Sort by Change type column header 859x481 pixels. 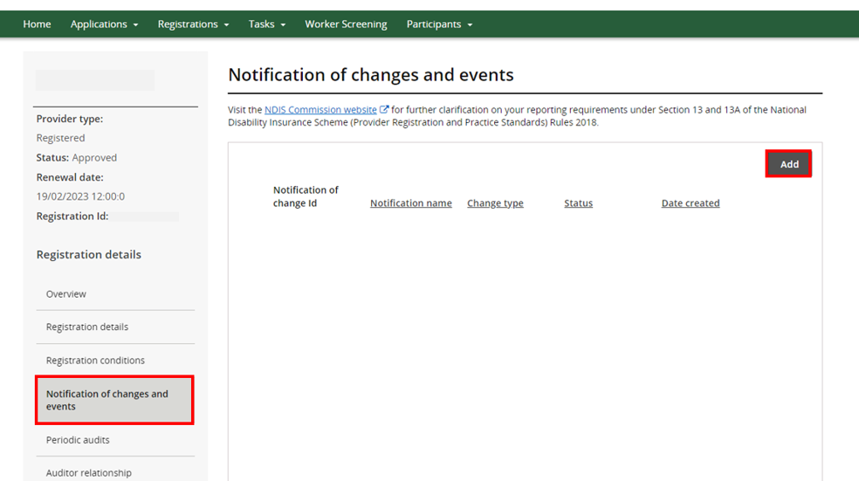495,203
